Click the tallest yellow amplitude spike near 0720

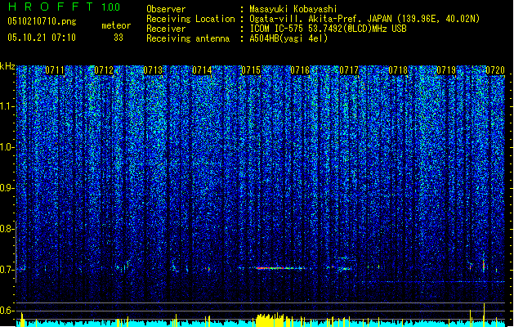tap(484, 315)
